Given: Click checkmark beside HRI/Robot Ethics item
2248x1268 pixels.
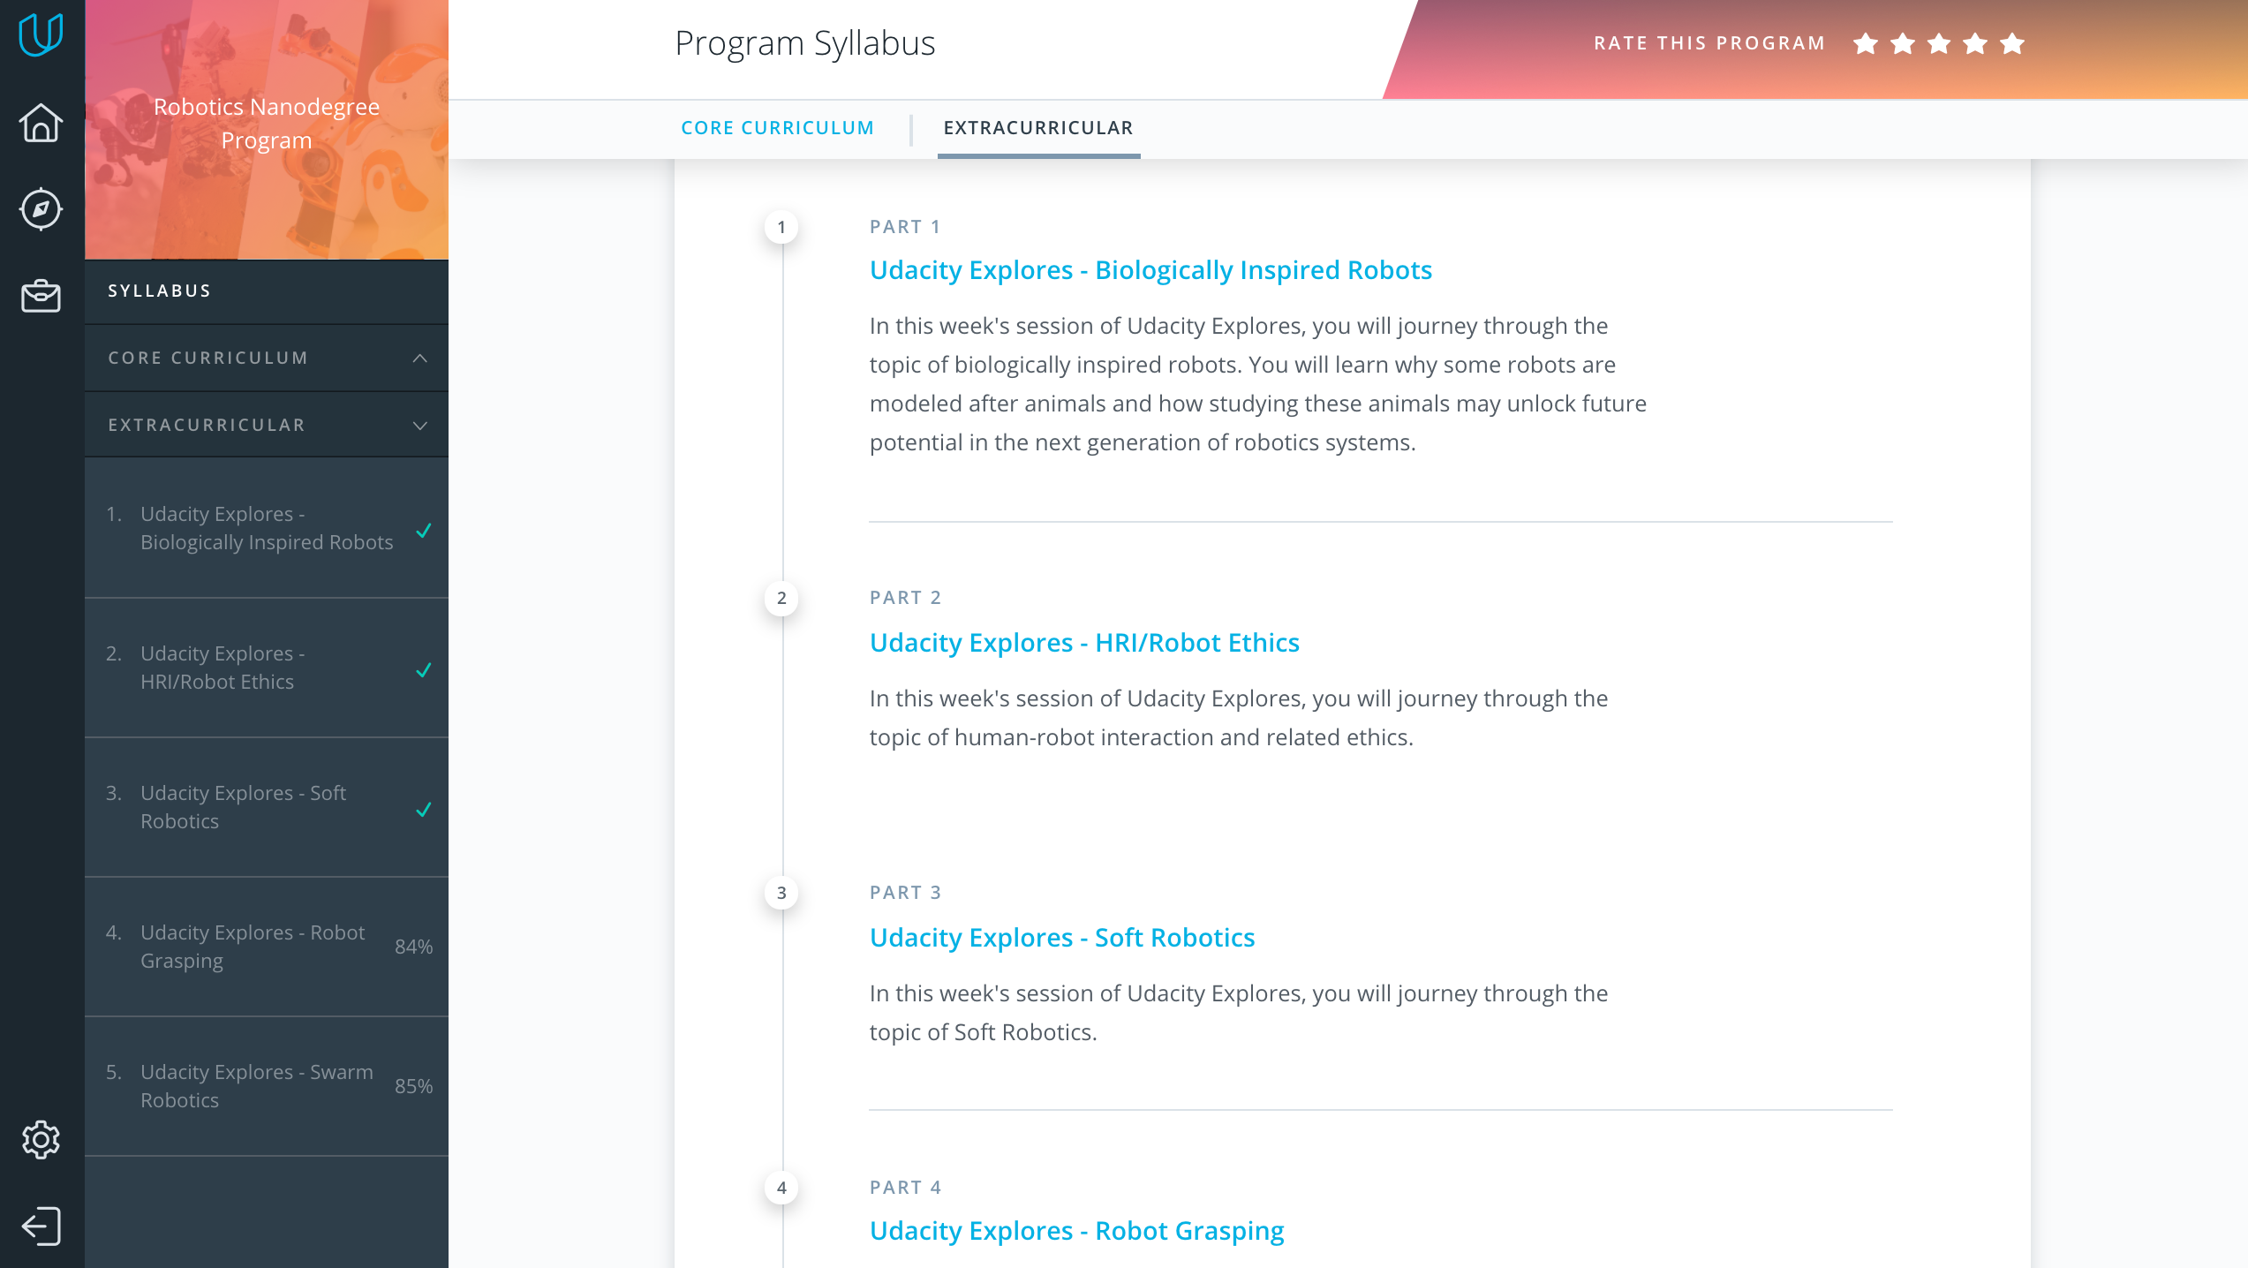Looking at the screenshot, I should click(424, 669).
